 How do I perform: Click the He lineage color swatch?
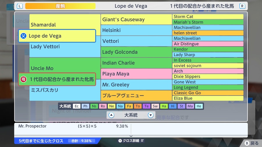click(199, 106)
